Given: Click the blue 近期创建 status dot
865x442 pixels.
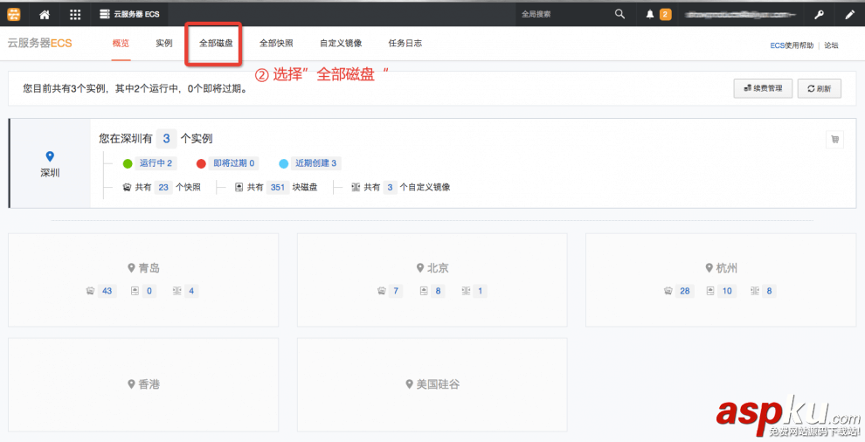Looking at the screenshot, I should point(284,163).
